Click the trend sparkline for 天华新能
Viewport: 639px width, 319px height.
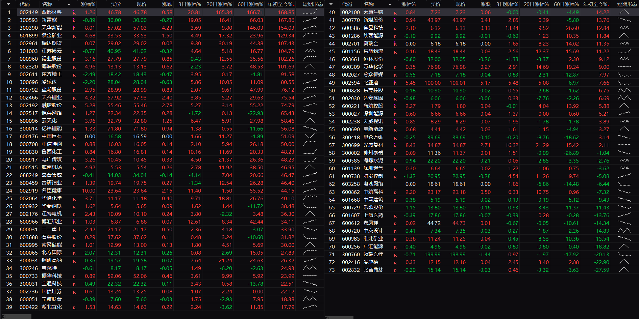click(x=310, y=28)
